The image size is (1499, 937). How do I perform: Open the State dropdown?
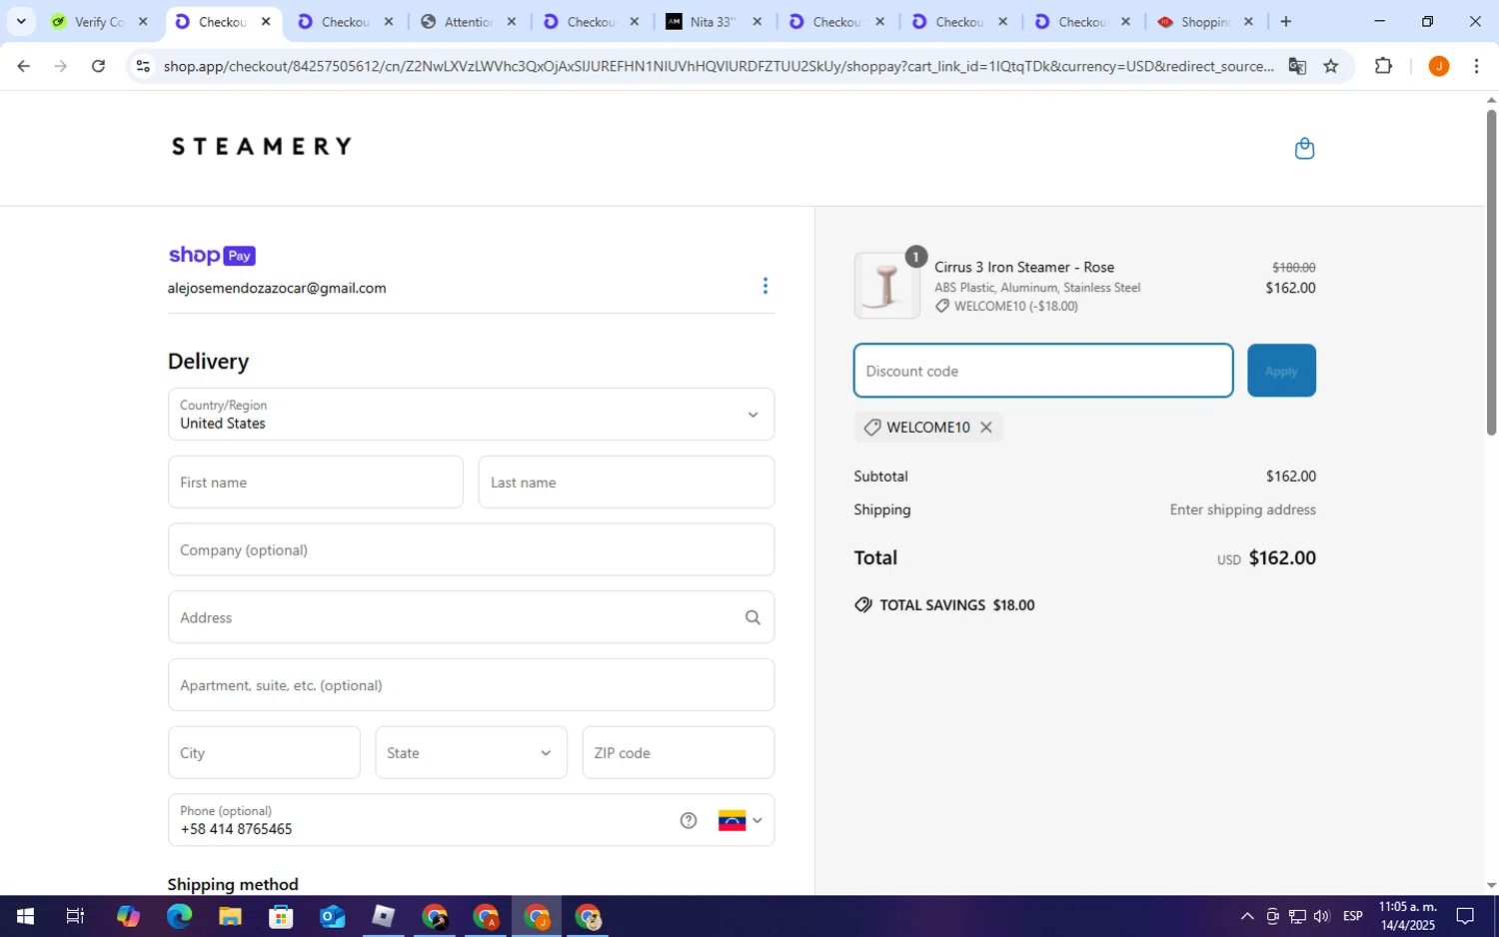[471, 752]
